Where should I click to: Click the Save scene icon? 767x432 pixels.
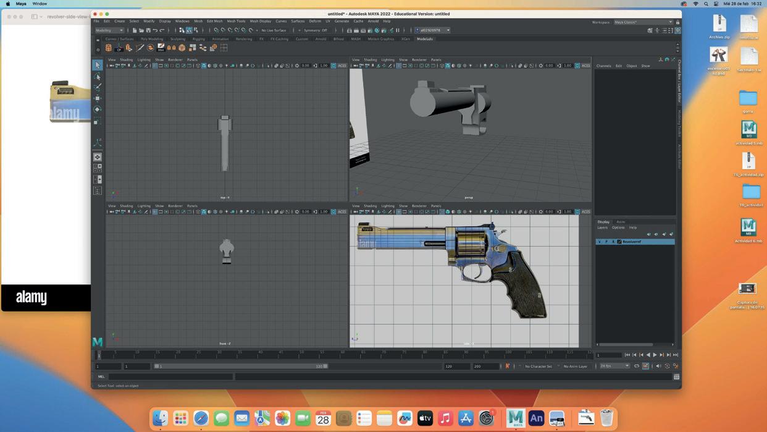(148, 30)
